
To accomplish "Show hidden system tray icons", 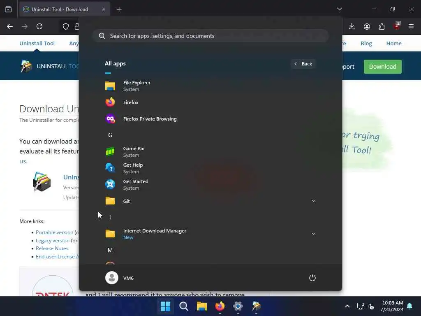I will pyautogui.click(x=347, y=306).
